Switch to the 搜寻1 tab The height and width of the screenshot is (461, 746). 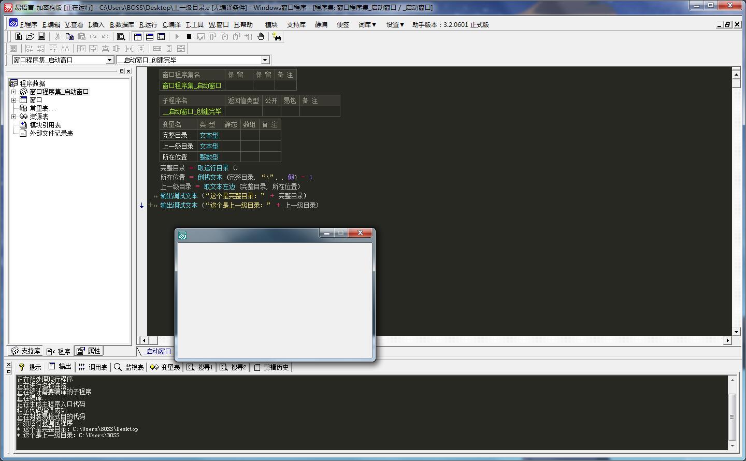200,367
